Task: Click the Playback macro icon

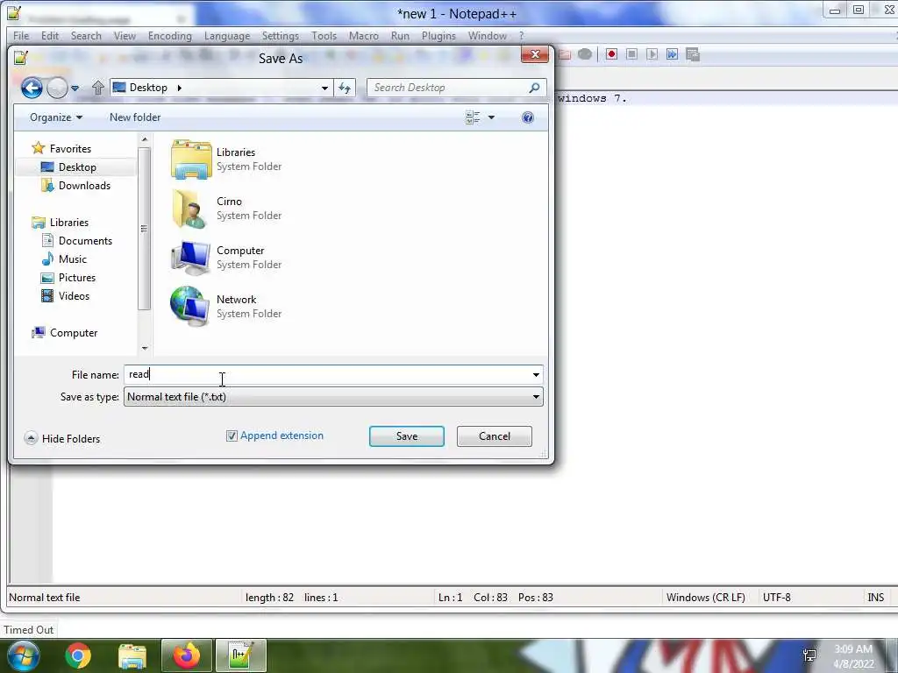Action: click(x=652, y=54)
